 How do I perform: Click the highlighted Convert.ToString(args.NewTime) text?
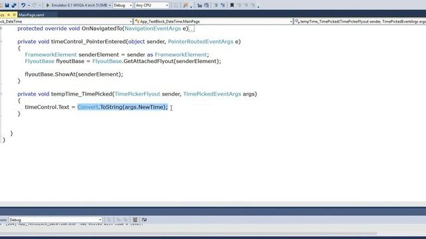pos(122,107)
